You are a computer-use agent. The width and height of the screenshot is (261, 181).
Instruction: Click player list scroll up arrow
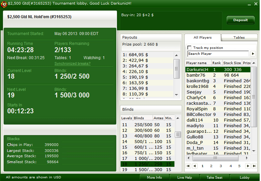[254, 63]
